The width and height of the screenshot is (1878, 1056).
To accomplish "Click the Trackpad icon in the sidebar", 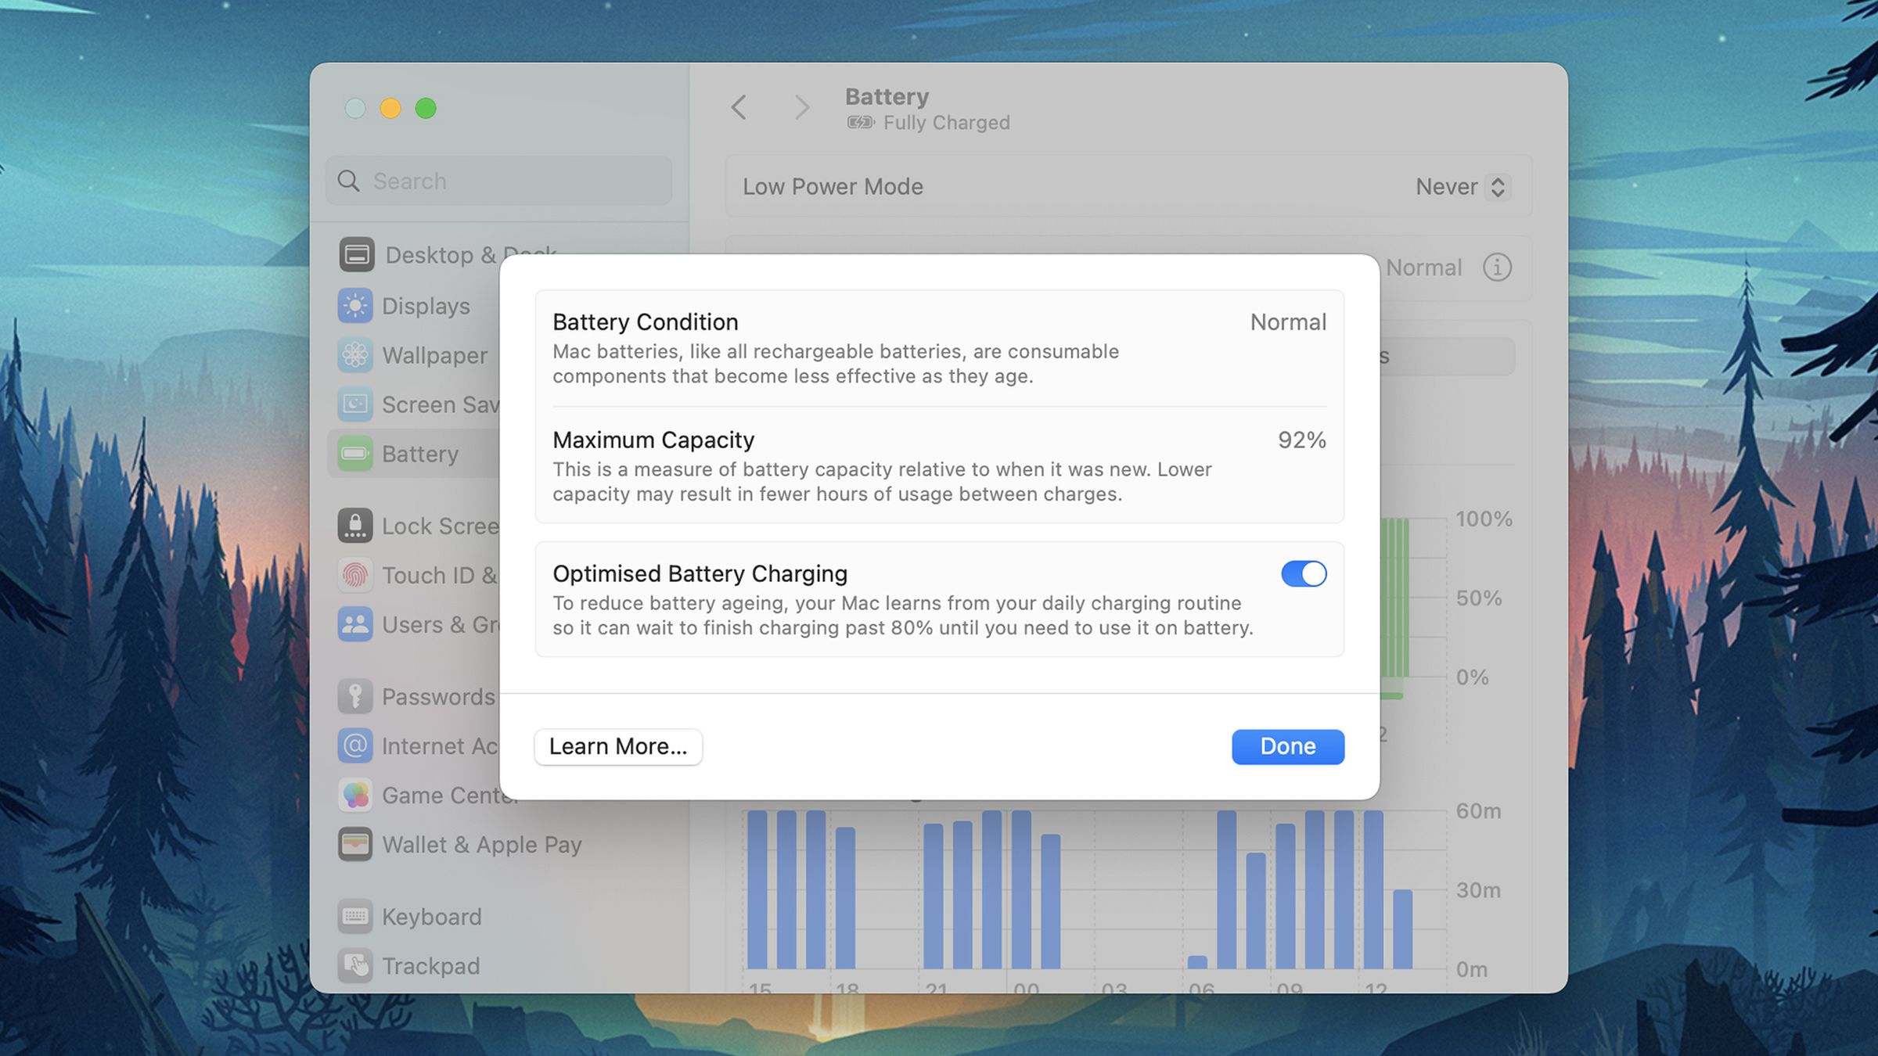I will (356, 965).
